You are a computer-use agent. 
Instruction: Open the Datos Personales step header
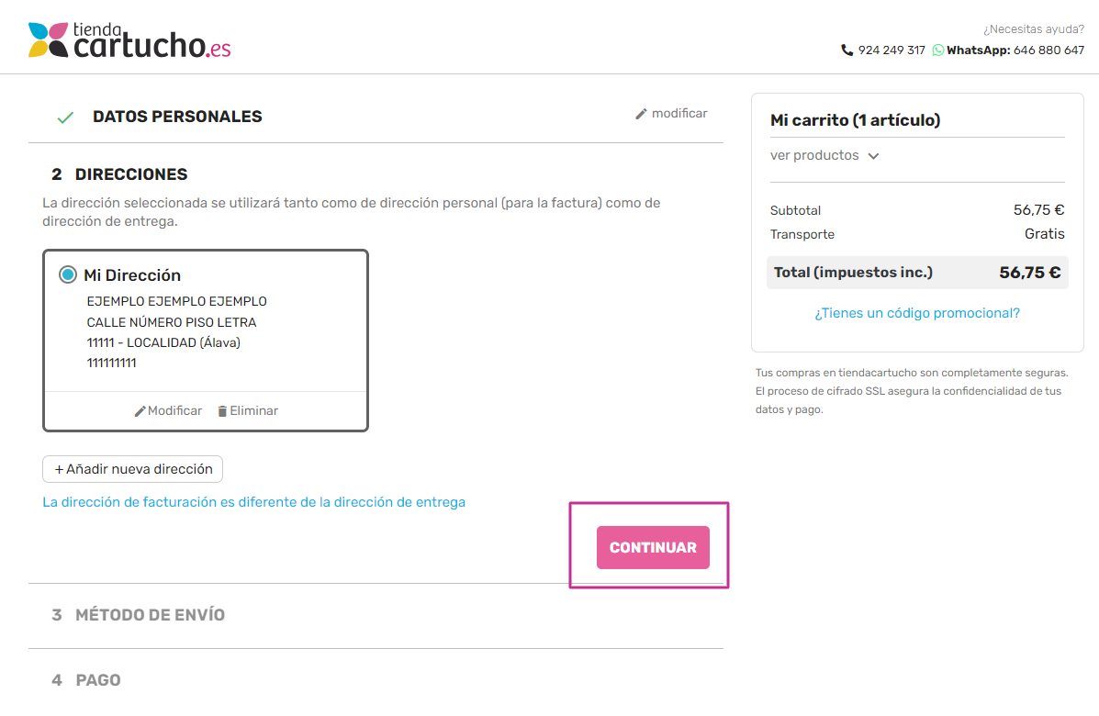tap(177, 117)
